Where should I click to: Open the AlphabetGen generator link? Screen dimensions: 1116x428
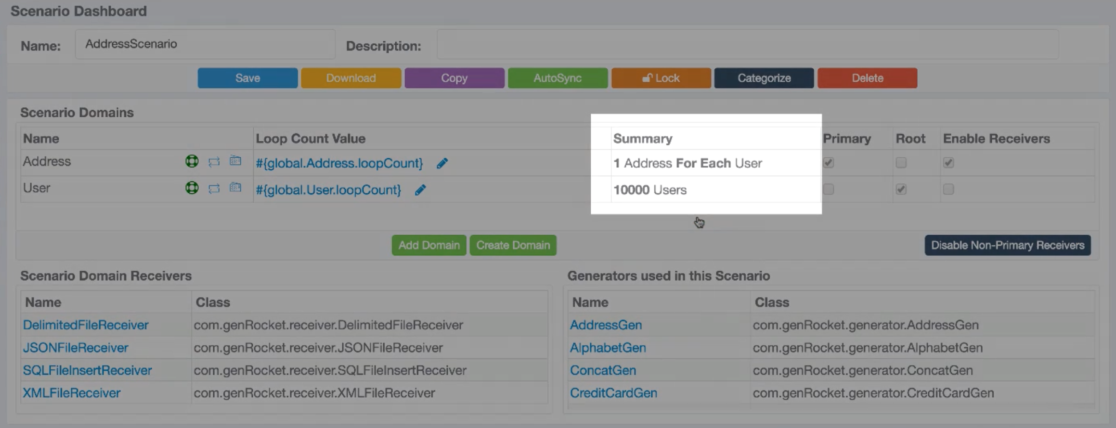(608, 348)
